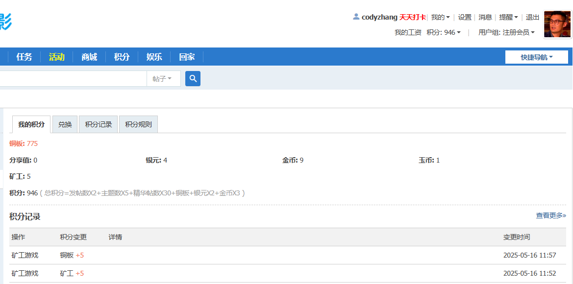Open the 任务 navigation menu item

(x=24, y=57)
